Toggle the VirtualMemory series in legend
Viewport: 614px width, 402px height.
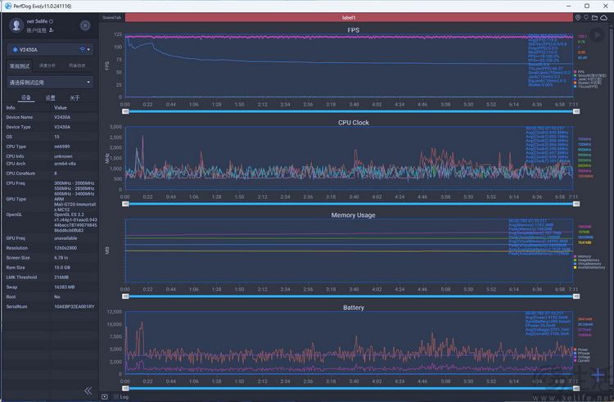pyautogui.click(x=587, y=264)
